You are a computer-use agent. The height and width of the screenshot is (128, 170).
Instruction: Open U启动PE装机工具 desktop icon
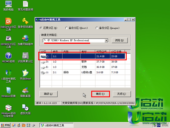pyautogui.click(x=8, y=76)
